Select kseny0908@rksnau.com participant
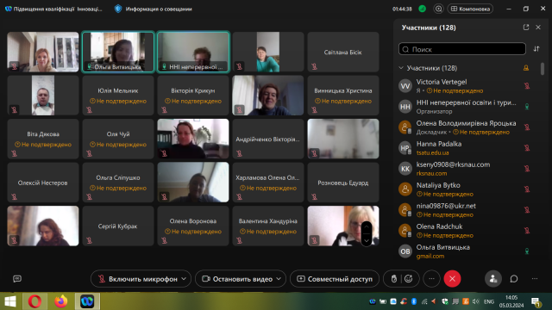This screenshot has height=310, width=552. (464, 169)
